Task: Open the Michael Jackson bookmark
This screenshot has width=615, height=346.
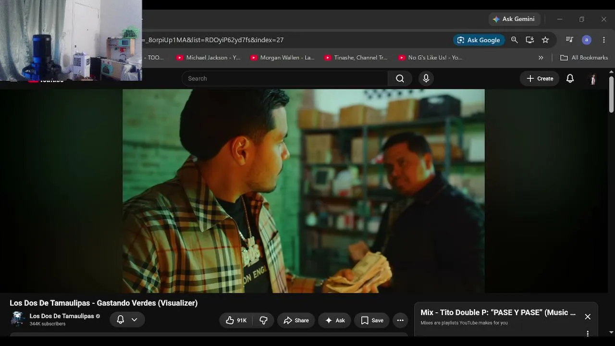Action: [x=208, y=58]
